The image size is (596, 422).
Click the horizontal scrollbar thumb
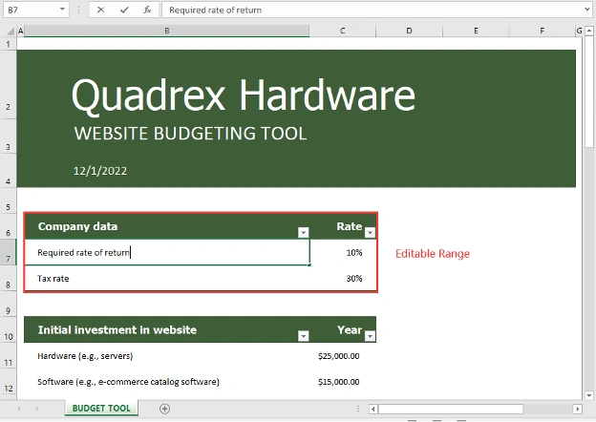click(x=451, y=409)
